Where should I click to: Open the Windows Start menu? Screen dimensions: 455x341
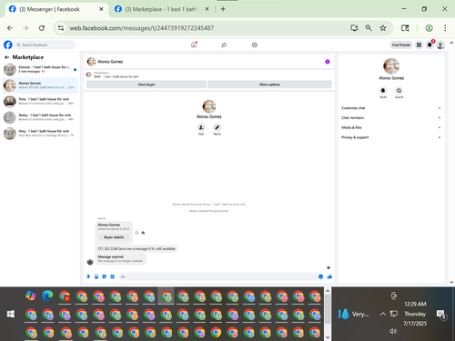(x=11, y=314)
